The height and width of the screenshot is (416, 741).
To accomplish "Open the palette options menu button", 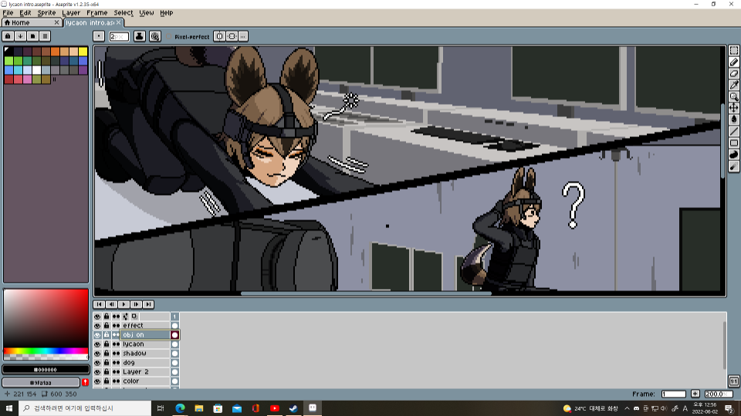I will pyautogui.click(x=46, y=36).
